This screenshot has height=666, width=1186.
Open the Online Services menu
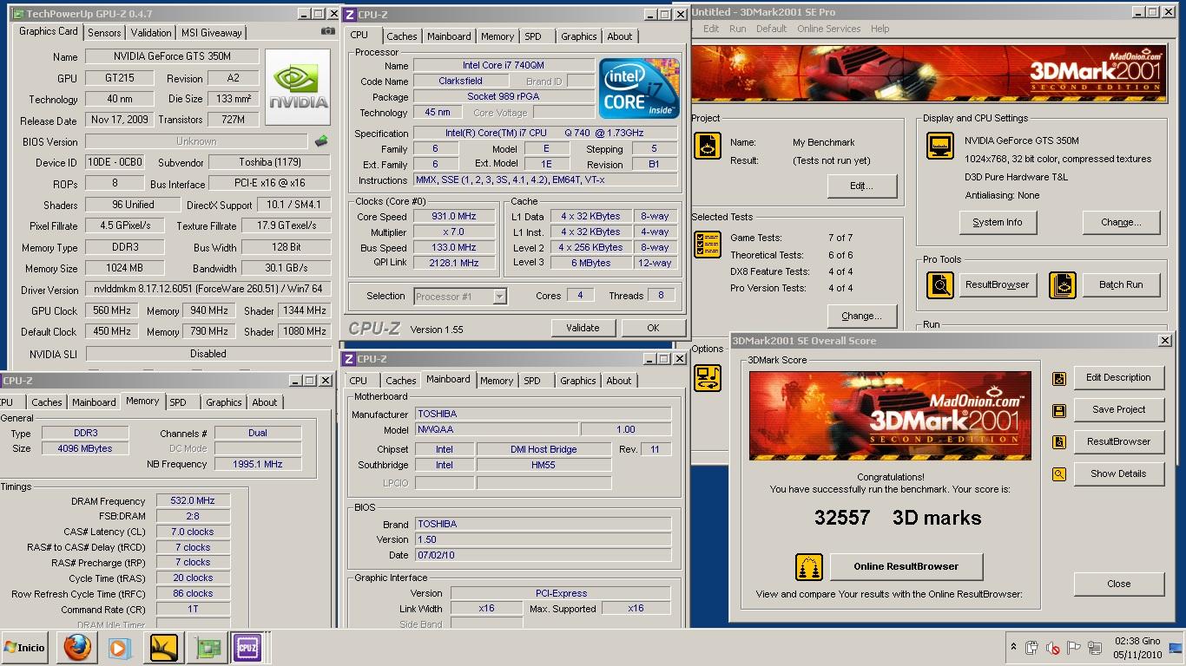click(x=829, y=29)
